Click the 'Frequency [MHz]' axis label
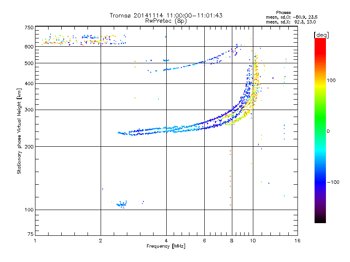 [166, 246]
